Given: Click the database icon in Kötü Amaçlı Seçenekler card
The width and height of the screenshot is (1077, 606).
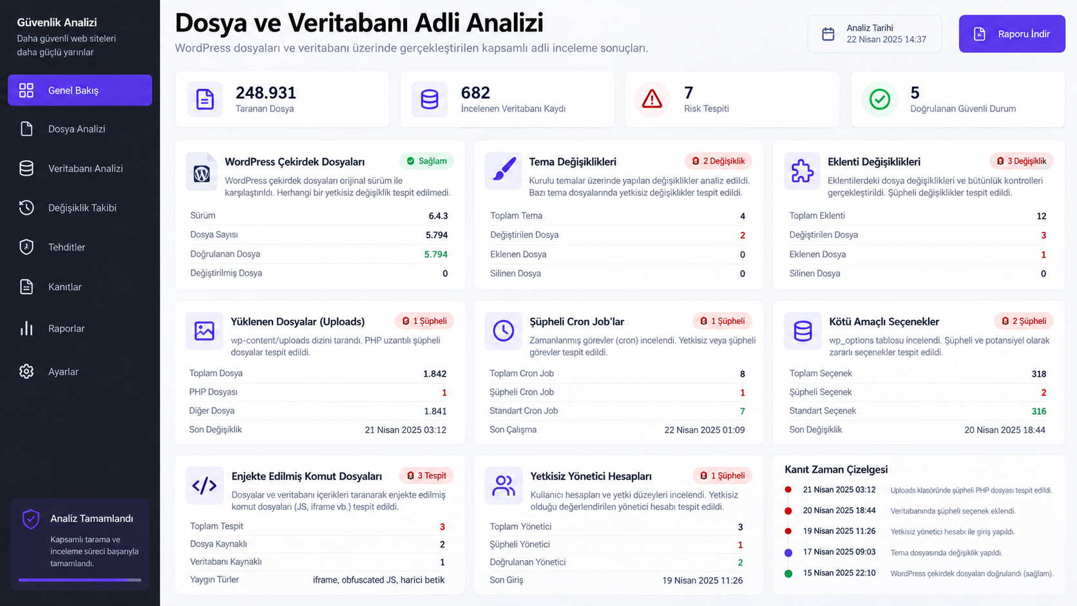Looking at the screenshot, I should coord(803,331).
